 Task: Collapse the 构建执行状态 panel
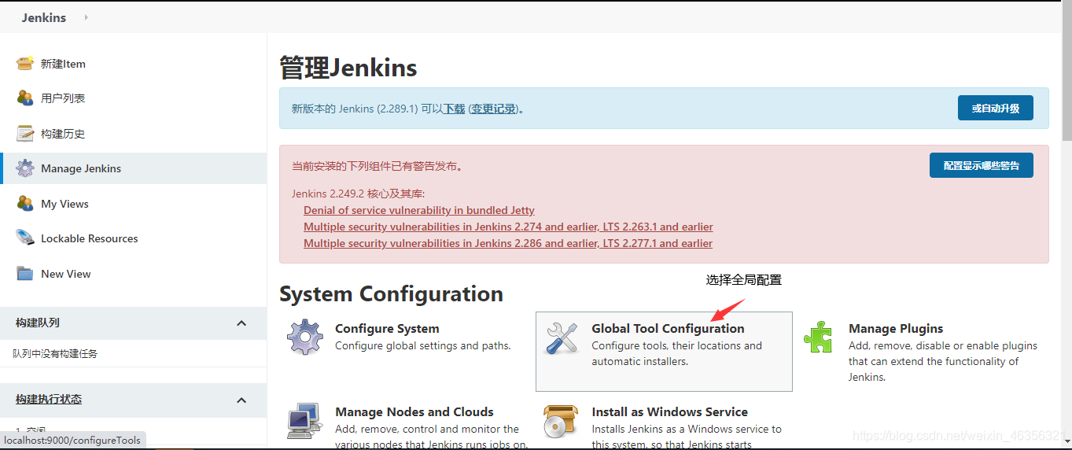point(241,400)
